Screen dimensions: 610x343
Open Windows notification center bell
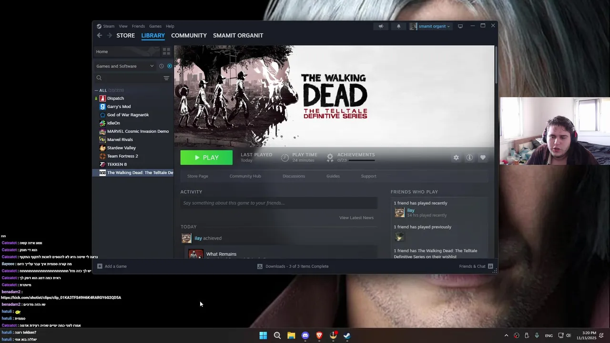(601, 335)
